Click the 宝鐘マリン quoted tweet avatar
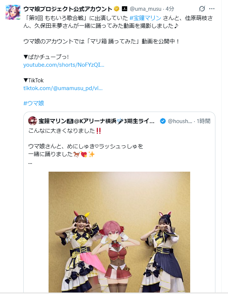Image resolution: width=228 pixels, height=294 pixels. [33, 121]
